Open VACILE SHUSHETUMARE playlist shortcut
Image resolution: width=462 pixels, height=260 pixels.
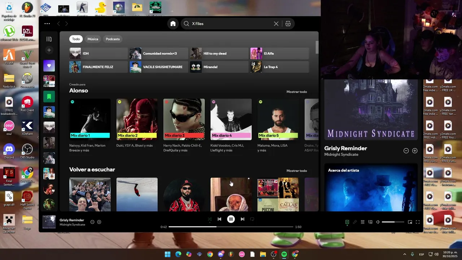pos(159,67)
